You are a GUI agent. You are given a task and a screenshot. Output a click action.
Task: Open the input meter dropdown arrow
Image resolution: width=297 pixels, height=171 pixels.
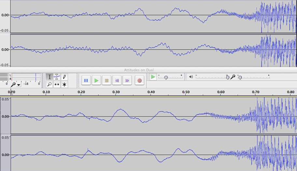[x=19, y=85]
